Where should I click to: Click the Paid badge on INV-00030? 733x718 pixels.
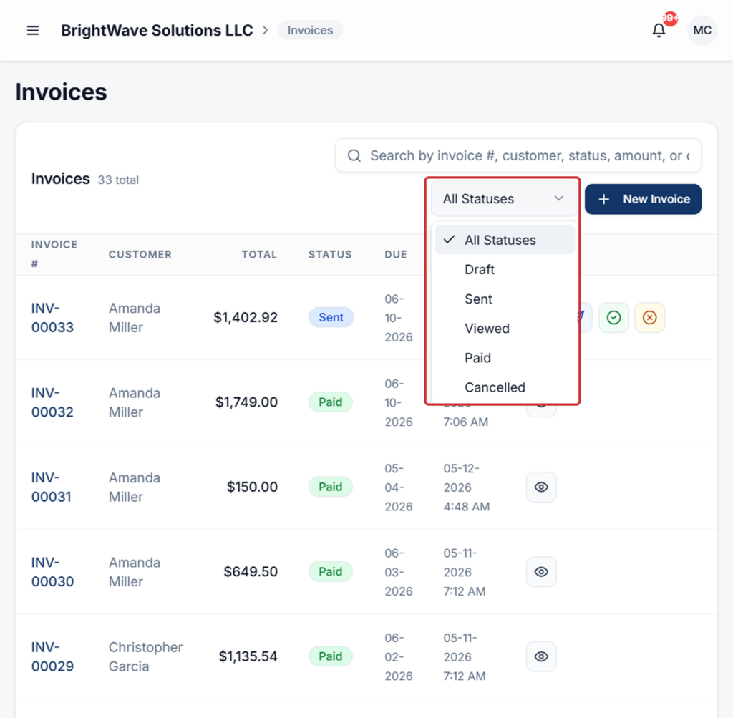(x=331, y=571)
